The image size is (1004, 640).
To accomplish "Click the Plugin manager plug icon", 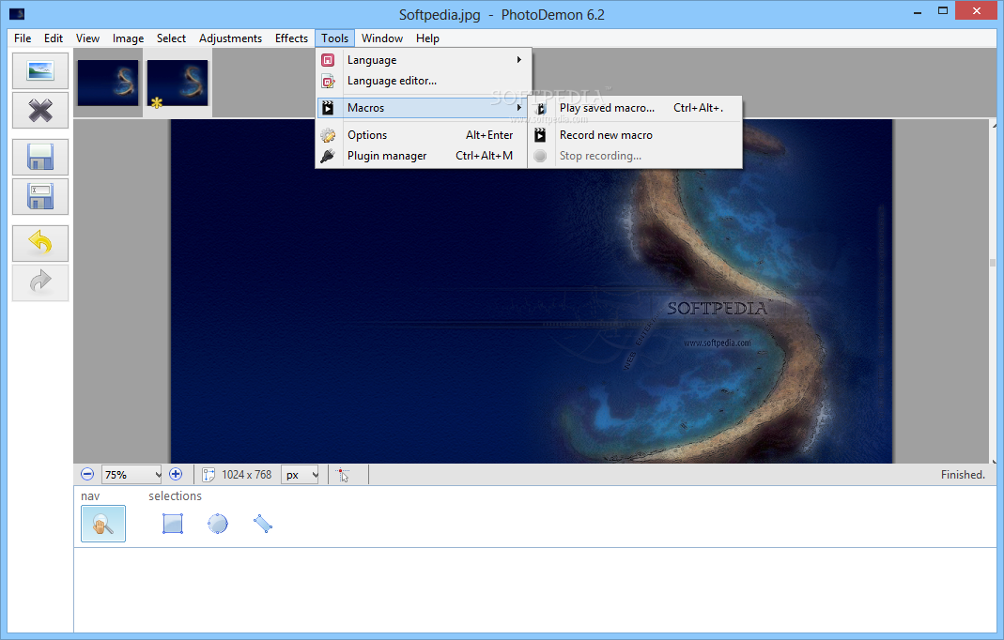I will pos(328,156).
